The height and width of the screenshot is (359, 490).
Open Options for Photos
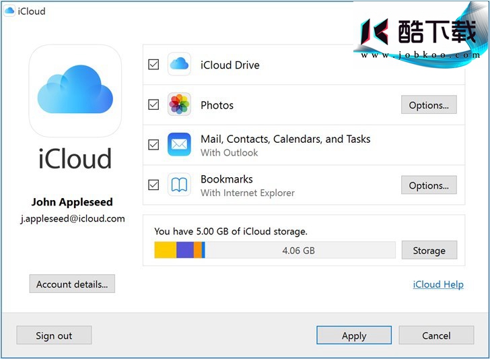point(429,105)
